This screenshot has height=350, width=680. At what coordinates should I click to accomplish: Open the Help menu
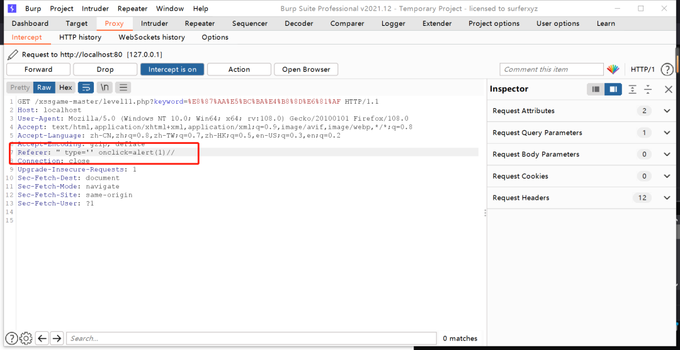(x=200, y=8)
